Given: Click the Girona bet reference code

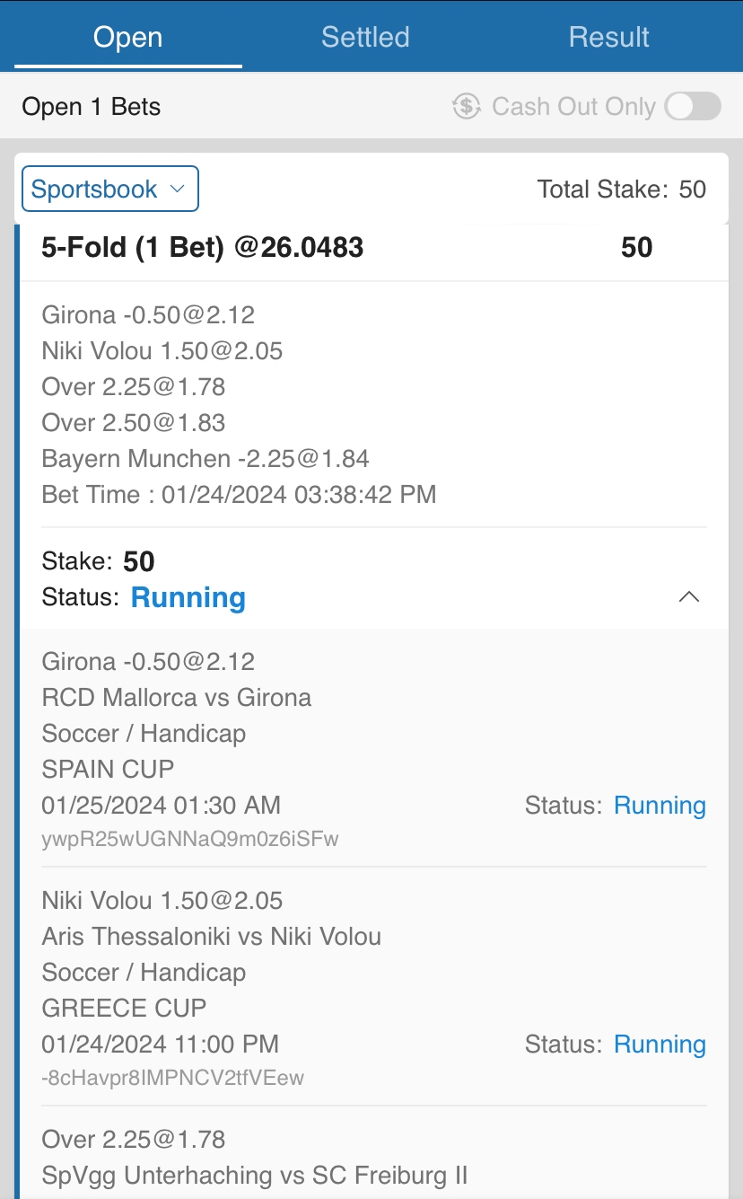Looking at the screenshot, I should point(190,839).
